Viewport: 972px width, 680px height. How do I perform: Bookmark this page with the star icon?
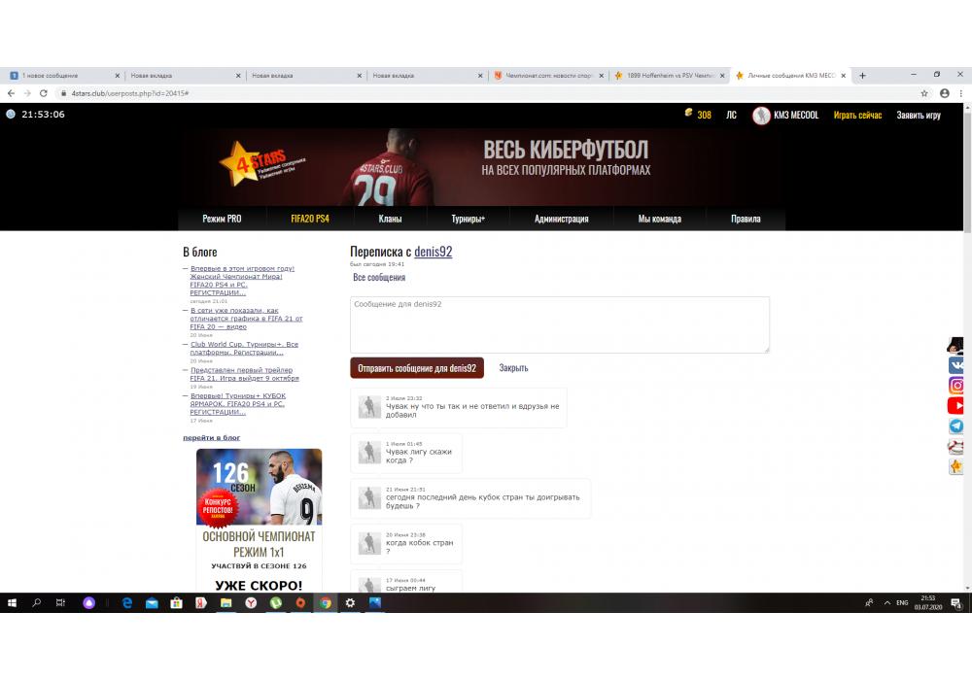pos(924,93)
